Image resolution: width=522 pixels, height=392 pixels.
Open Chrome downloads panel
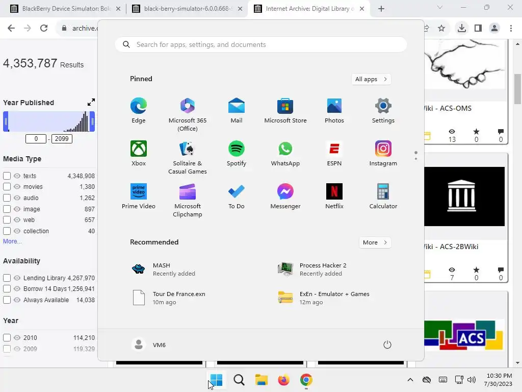[x=462, y=28]
